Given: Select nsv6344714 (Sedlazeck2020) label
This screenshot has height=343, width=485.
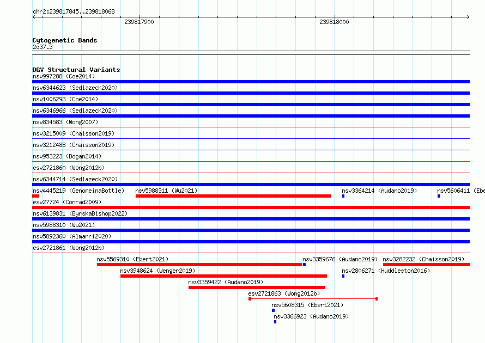Looking at the screenshot, I should (x=75, y=179).
